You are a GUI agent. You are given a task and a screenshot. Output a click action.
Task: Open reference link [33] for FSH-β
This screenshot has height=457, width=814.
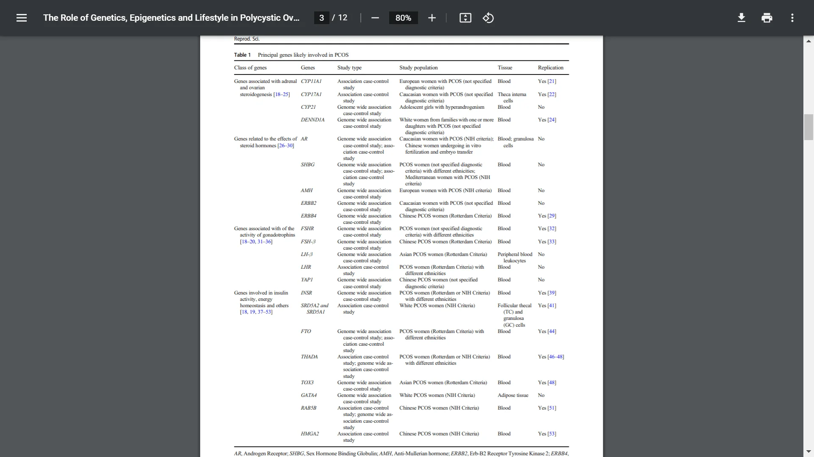(552, 242)
